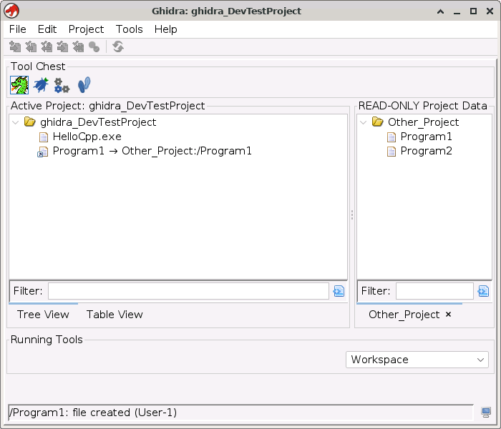Screen dimensions: 501x429
Task: Open the Tools menu
Action: [x=129, y=29]
